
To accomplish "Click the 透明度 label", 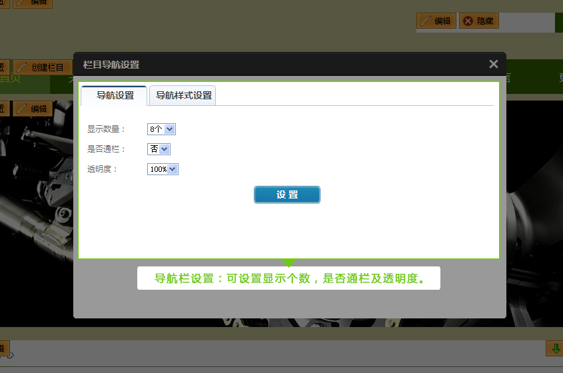I will pos(102,169).
